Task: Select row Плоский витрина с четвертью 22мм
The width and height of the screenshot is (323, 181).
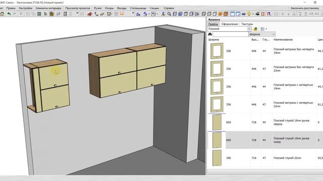Action: pyautogui.click(x=265, y=105)
